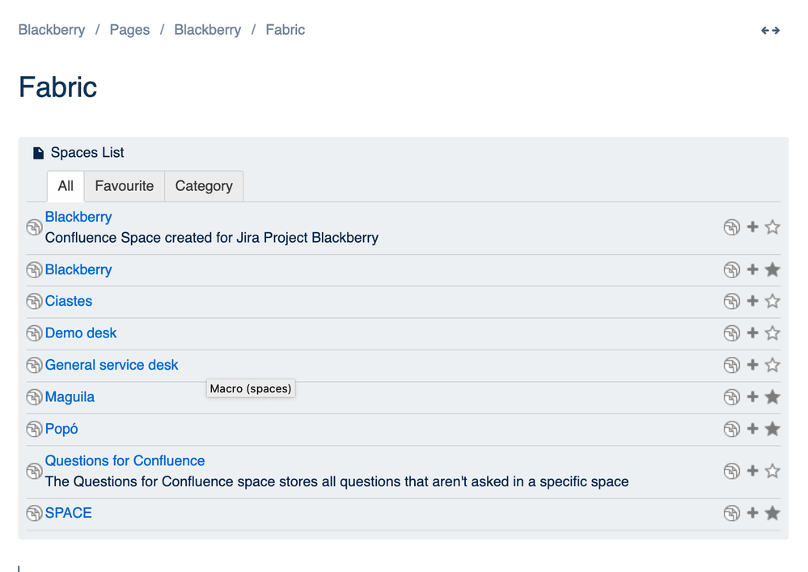Switch to the Favourite tab
Image resolution: width=808 pixels, height=572 pixels.
click(124, 186)
